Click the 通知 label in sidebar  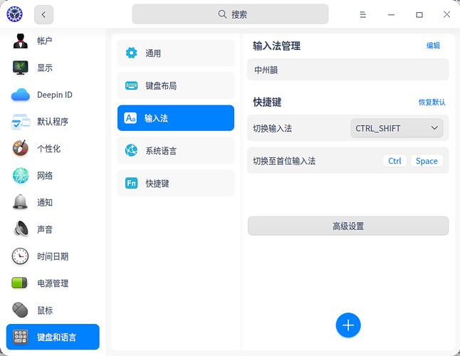[45, 202]
